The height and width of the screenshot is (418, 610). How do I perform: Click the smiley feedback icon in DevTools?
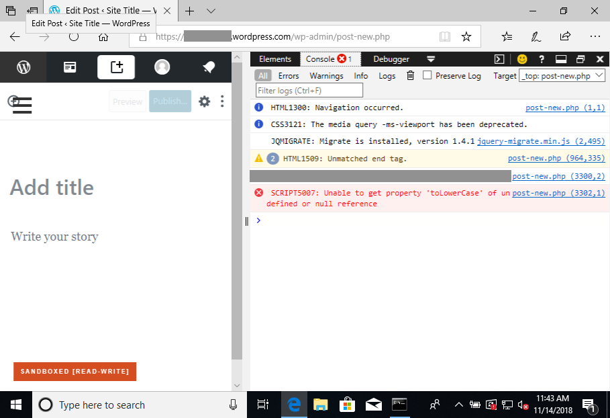click(521, 59)
